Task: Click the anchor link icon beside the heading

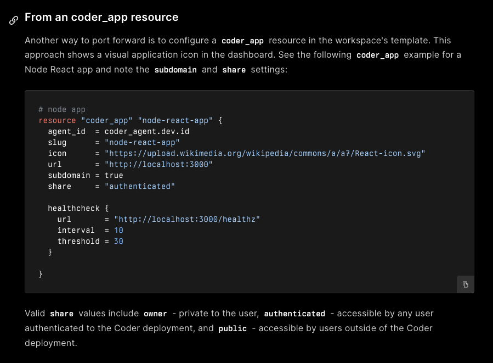Action: (x=14, y=20)
